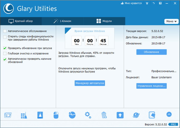Click the disk cleanup icon in bottom toolbar
Image resolution: width=180 pixels, height=128 pixels.
click(x=40, y=115)
